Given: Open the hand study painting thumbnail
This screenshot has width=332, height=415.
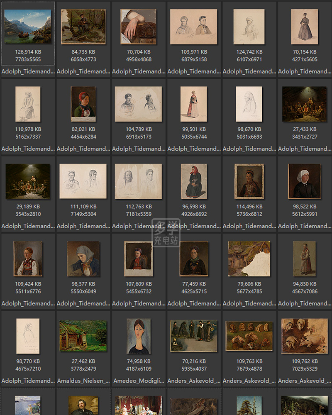Looking at the screenshot, I should coord(138,27).
